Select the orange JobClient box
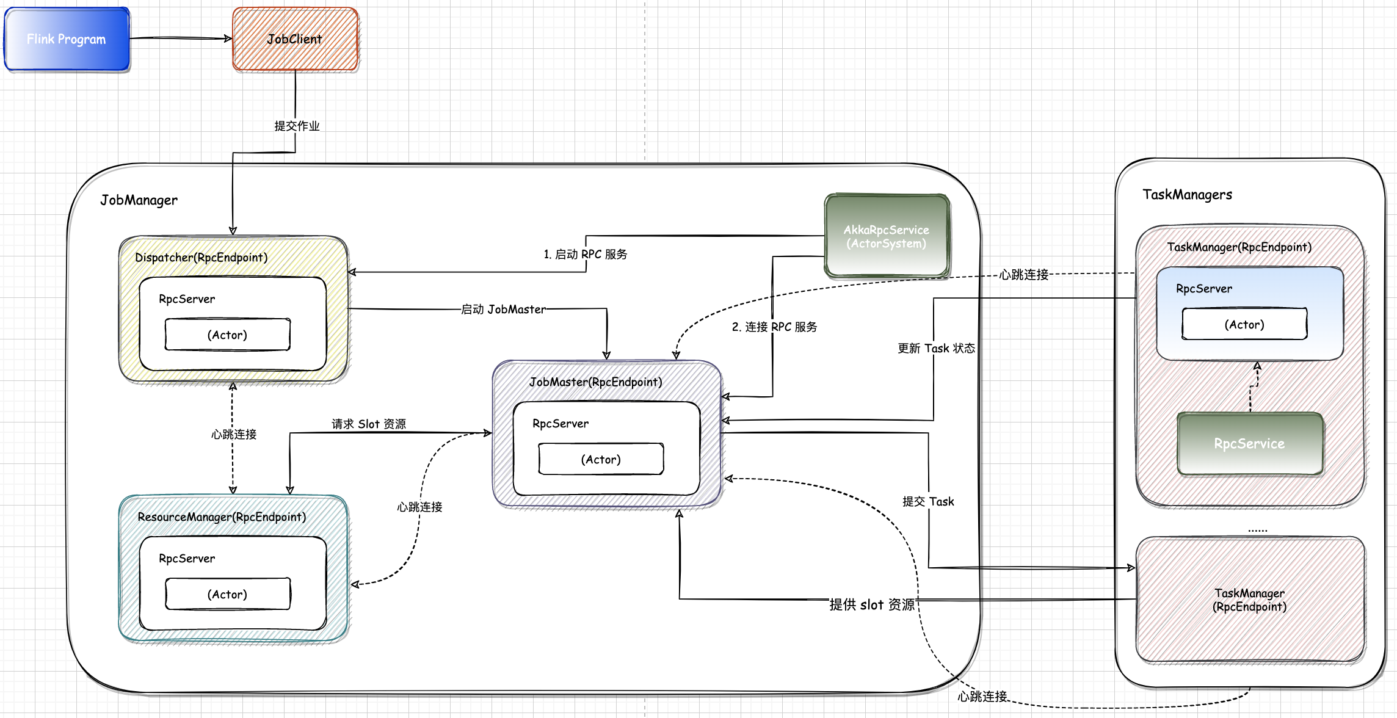The width and height of the screenshot is (1397, 718). point(296,39)
